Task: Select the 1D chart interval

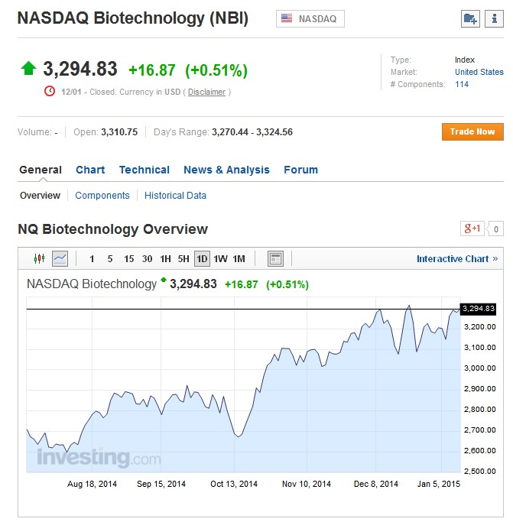Action: (x=202, y=258)
